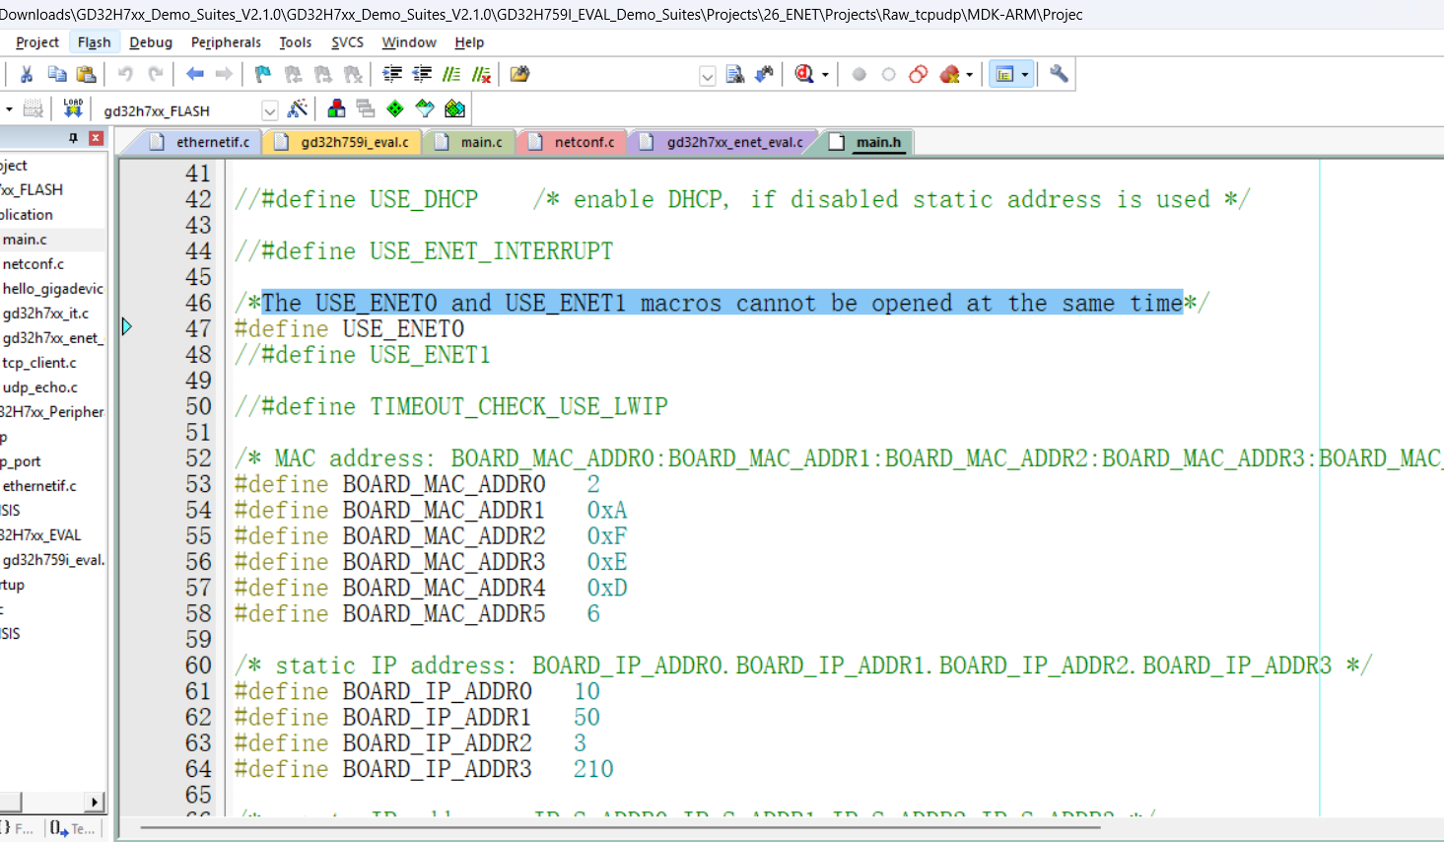This screenshot has height=842, width=1444.
Task: Click project tree scroll right arrow
Action: [x=95, y=803]
